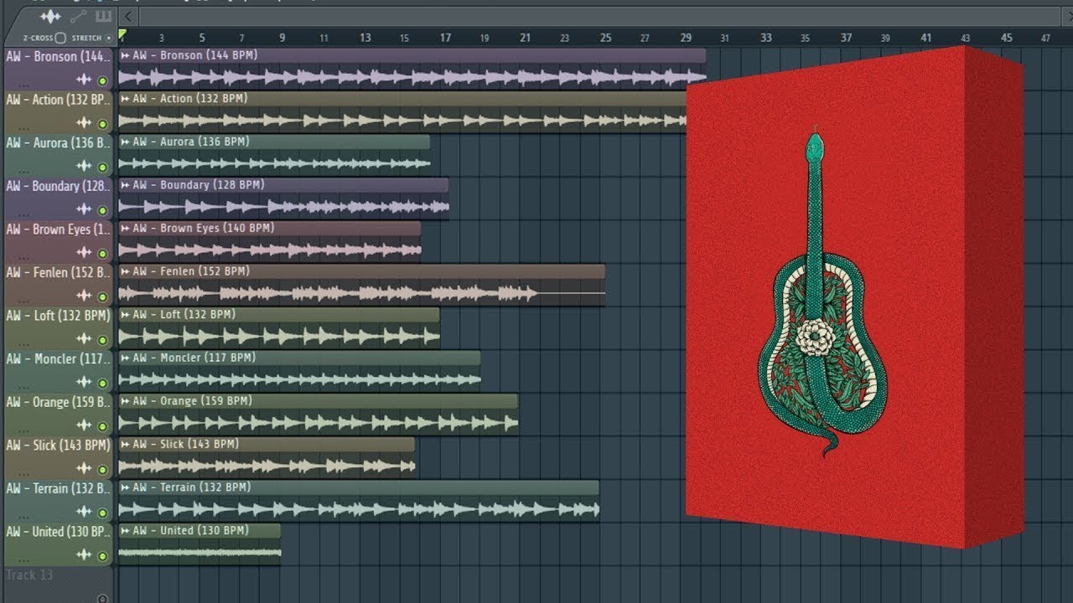Screen dimensions: 1073x603
Task: Click the waveform icon on Bronson track header
Action: 84,80
